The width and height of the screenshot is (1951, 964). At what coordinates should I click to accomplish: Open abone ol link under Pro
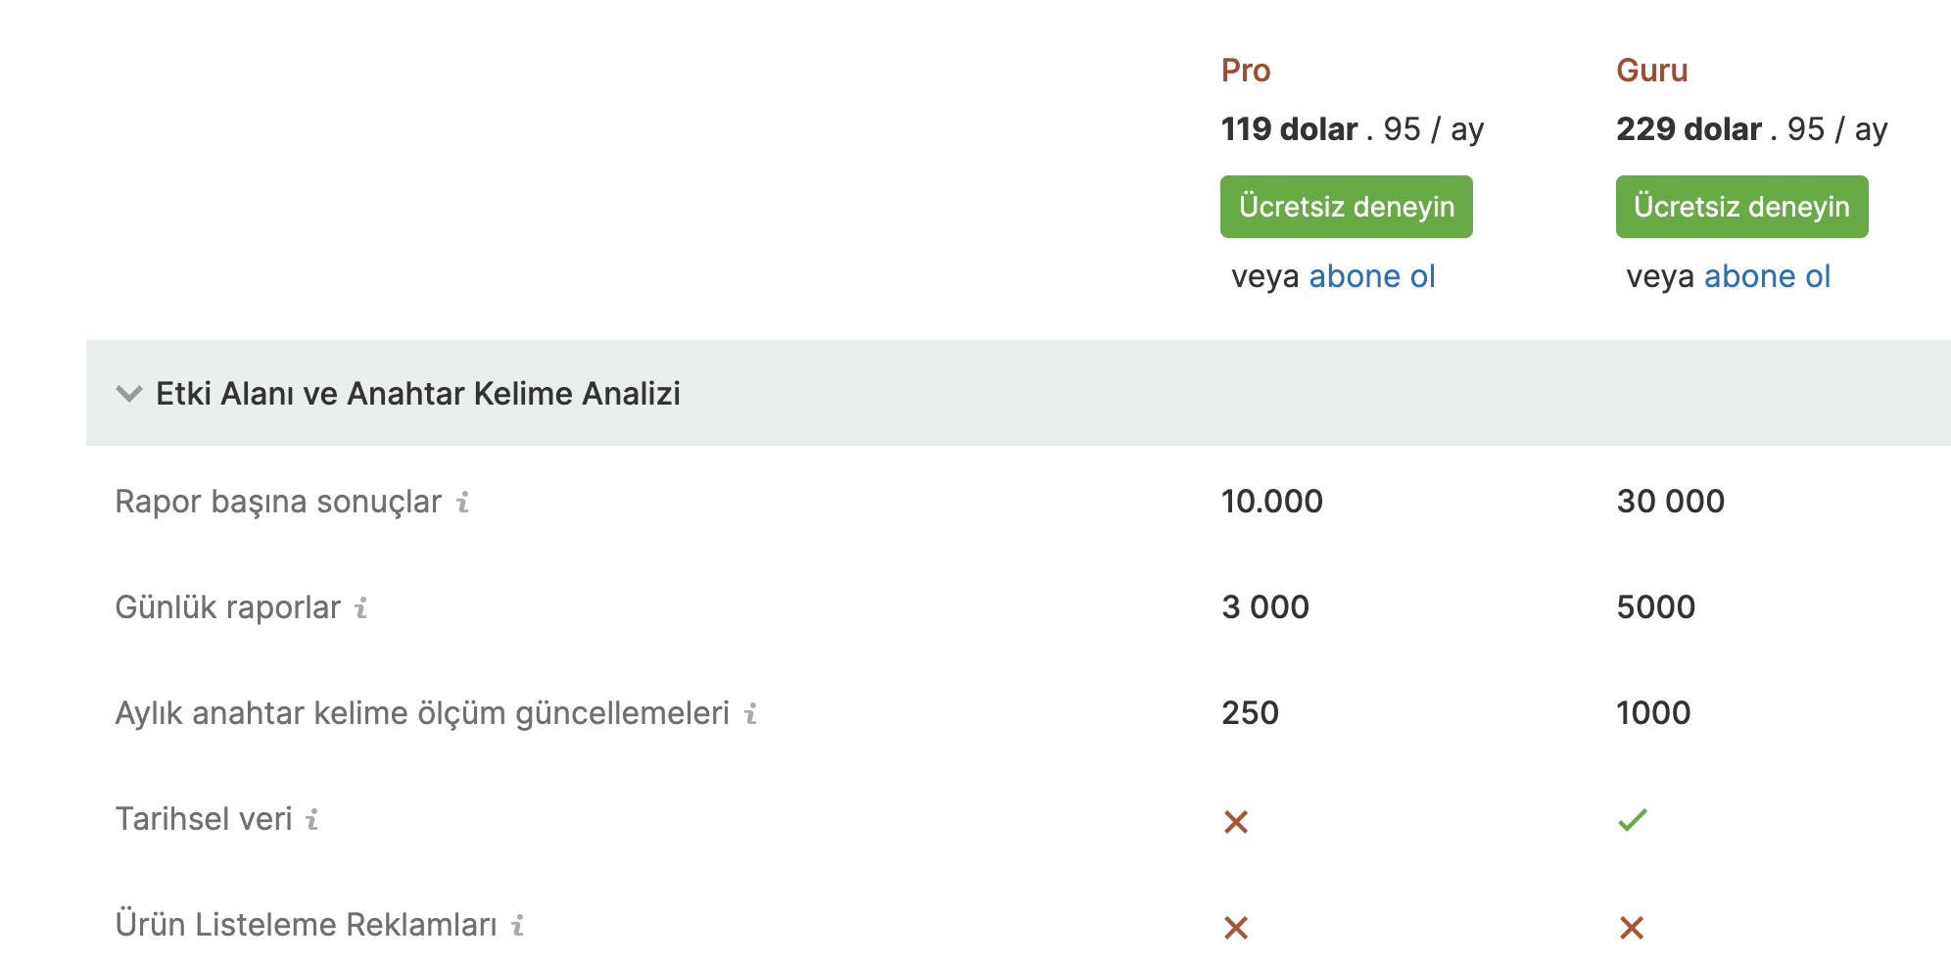[1372, 276]
